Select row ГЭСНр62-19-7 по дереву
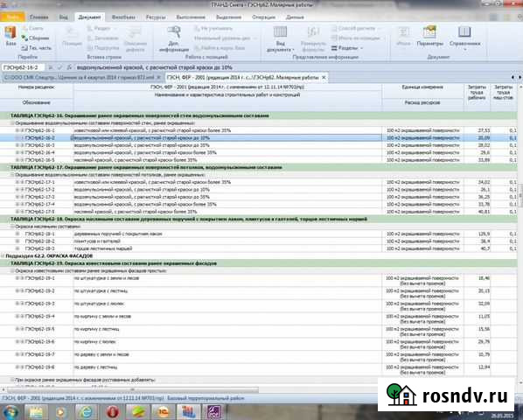Screen dimensions: 523x420 click(259, 357)
